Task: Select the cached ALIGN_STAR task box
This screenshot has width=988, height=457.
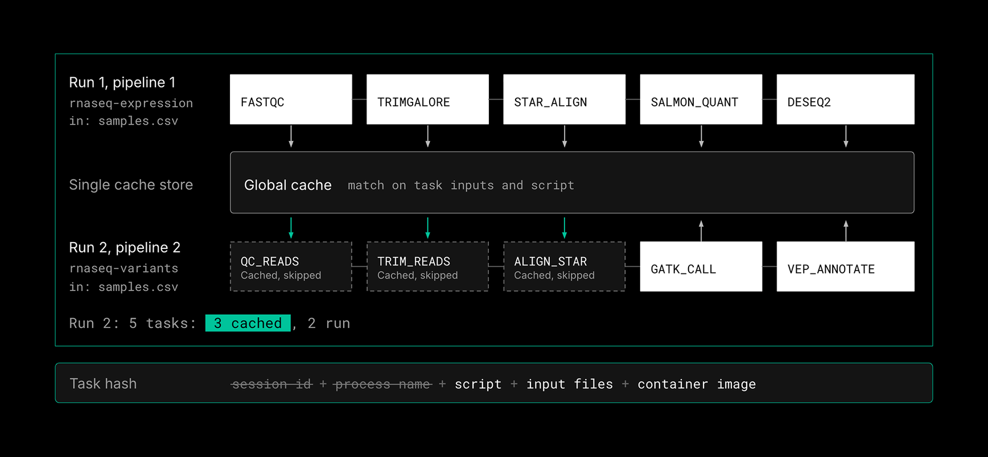Action: pyautogui.click(x=564, y=267)
